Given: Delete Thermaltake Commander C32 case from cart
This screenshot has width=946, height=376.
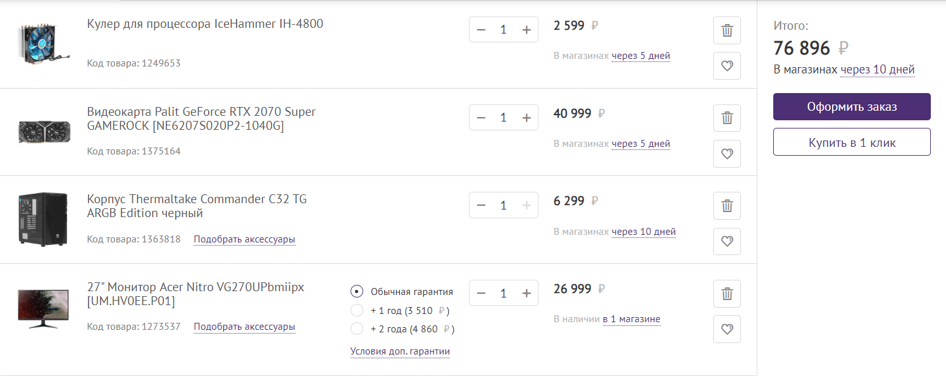Looking at the screenshot, I should [x=727, y=206].
